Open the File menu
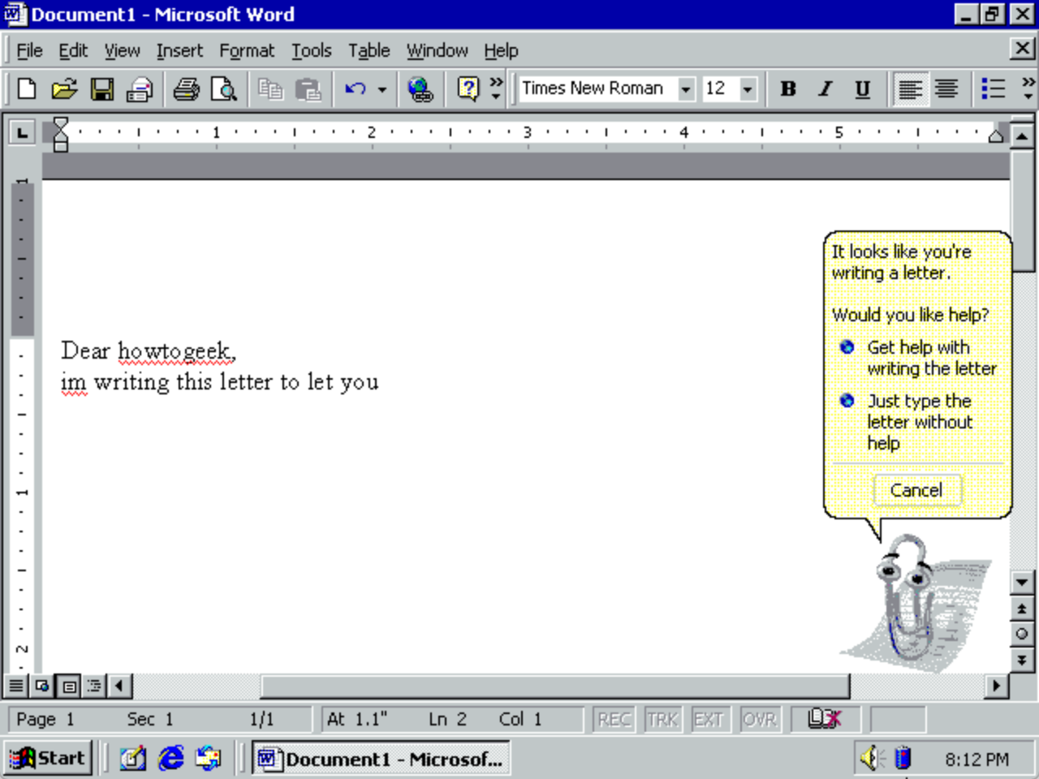1039x779 pixels. 29,50
